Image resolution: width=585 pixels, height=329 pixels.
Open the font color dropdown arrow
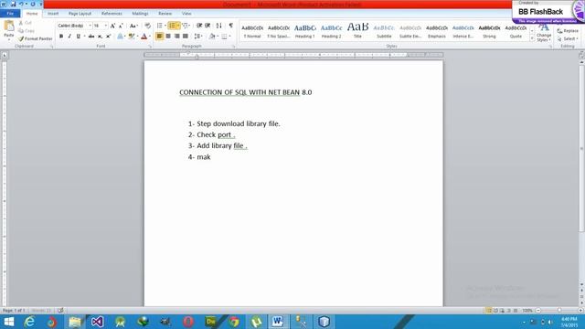pyautogui.click(x=150, y=37)
